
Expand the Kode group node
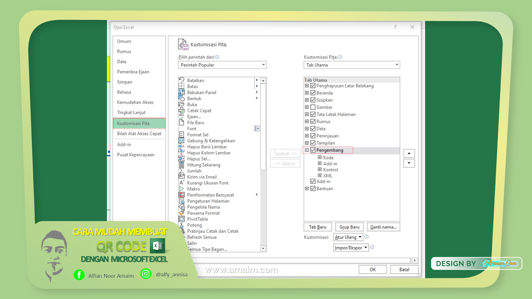tap(320, 157)
